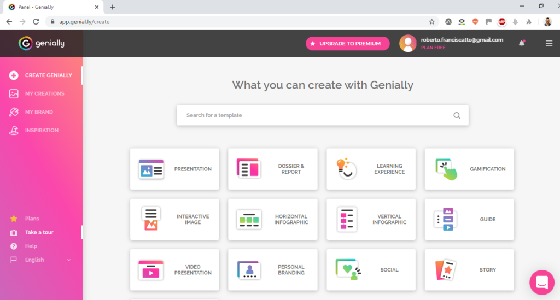Click the Horizontal Infographic icon
Screen dimensions: 560x300
pyautogui.click(x=249, y=219)
